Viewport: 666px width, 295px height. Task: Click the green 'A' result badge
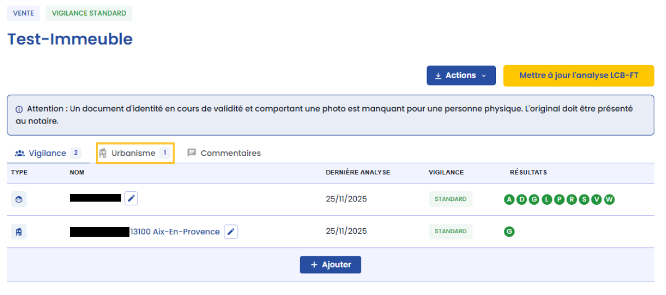(x=509, y=199)
